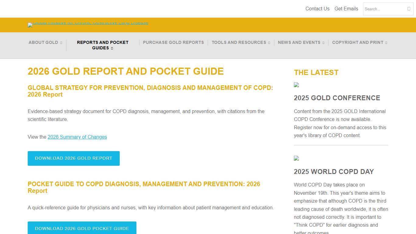Click the search magnifier icon

(410, 9)
